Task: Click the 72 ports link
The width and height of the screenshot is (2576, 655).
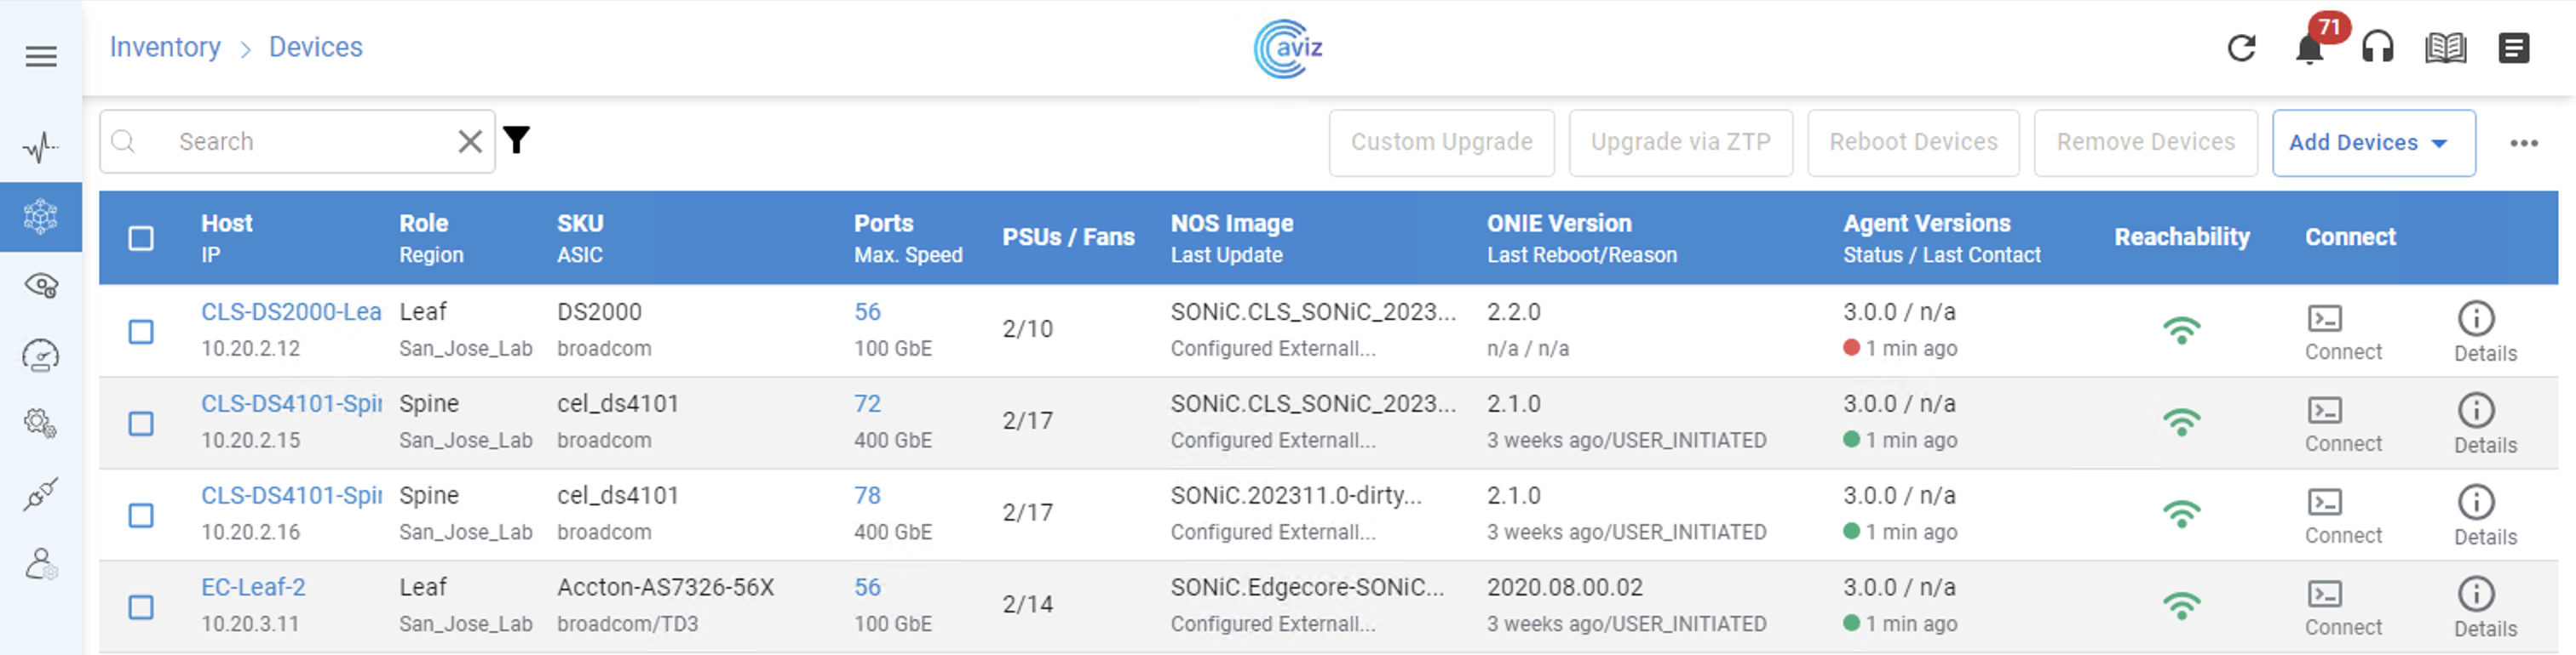Action: tap(867, 403)
